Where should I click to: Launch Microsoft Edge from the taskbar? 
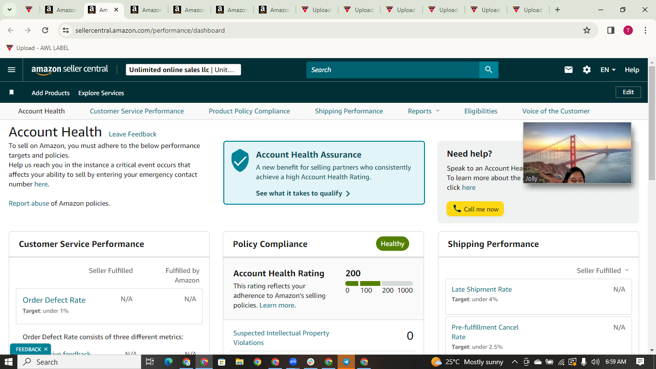click(169, 362)
